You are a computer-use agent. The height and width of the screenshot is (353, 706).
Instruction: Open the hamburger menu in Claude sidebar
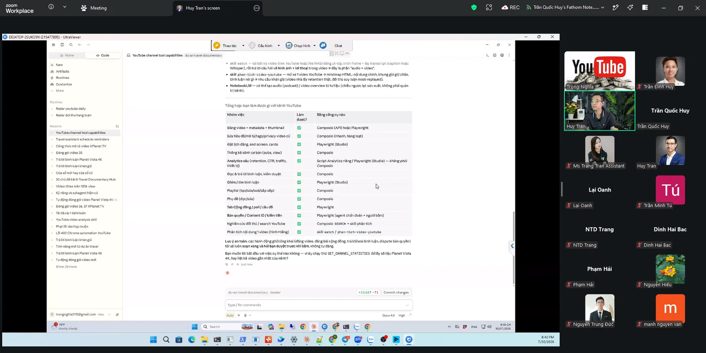tap(53, 45)
